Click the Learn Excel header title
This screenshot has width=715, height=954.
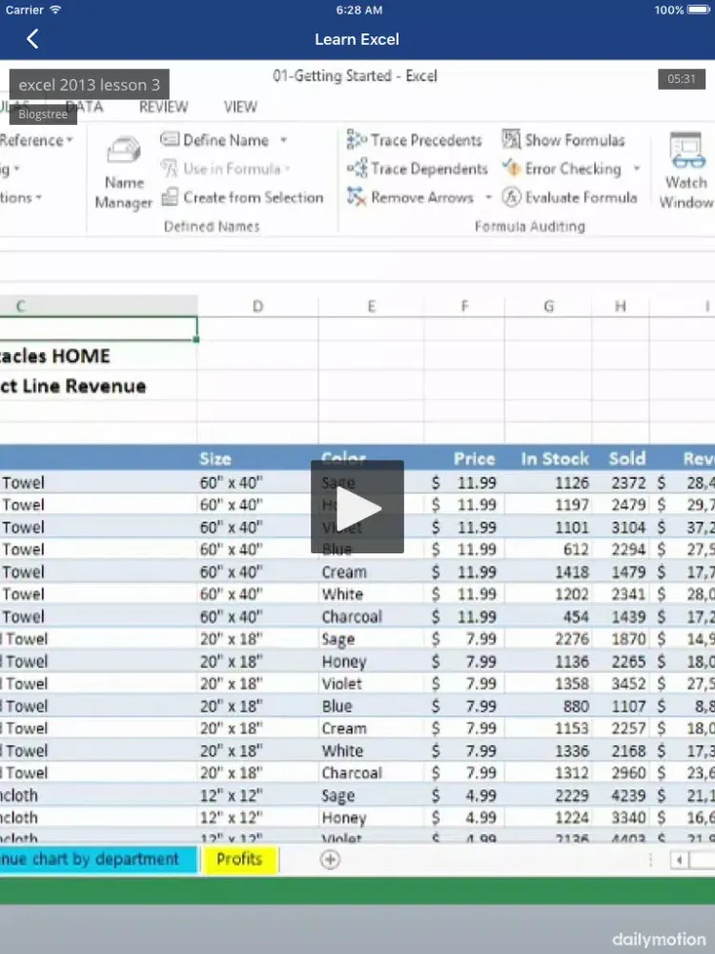click(357, 39)
